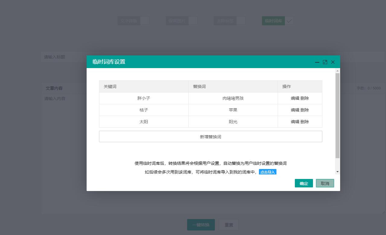This screenshot has height=235, width=386.
Task: Maximize the 临时词库设置 dialog
Action: 325,62
